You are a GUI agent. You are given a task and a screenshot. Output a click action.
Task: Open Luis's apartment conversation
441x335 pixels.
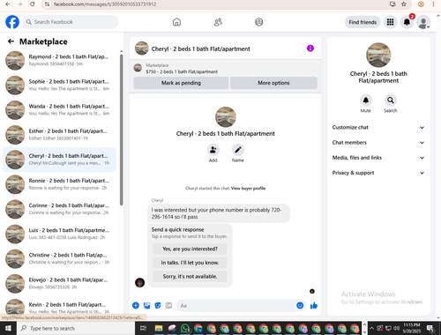point(59,234)
